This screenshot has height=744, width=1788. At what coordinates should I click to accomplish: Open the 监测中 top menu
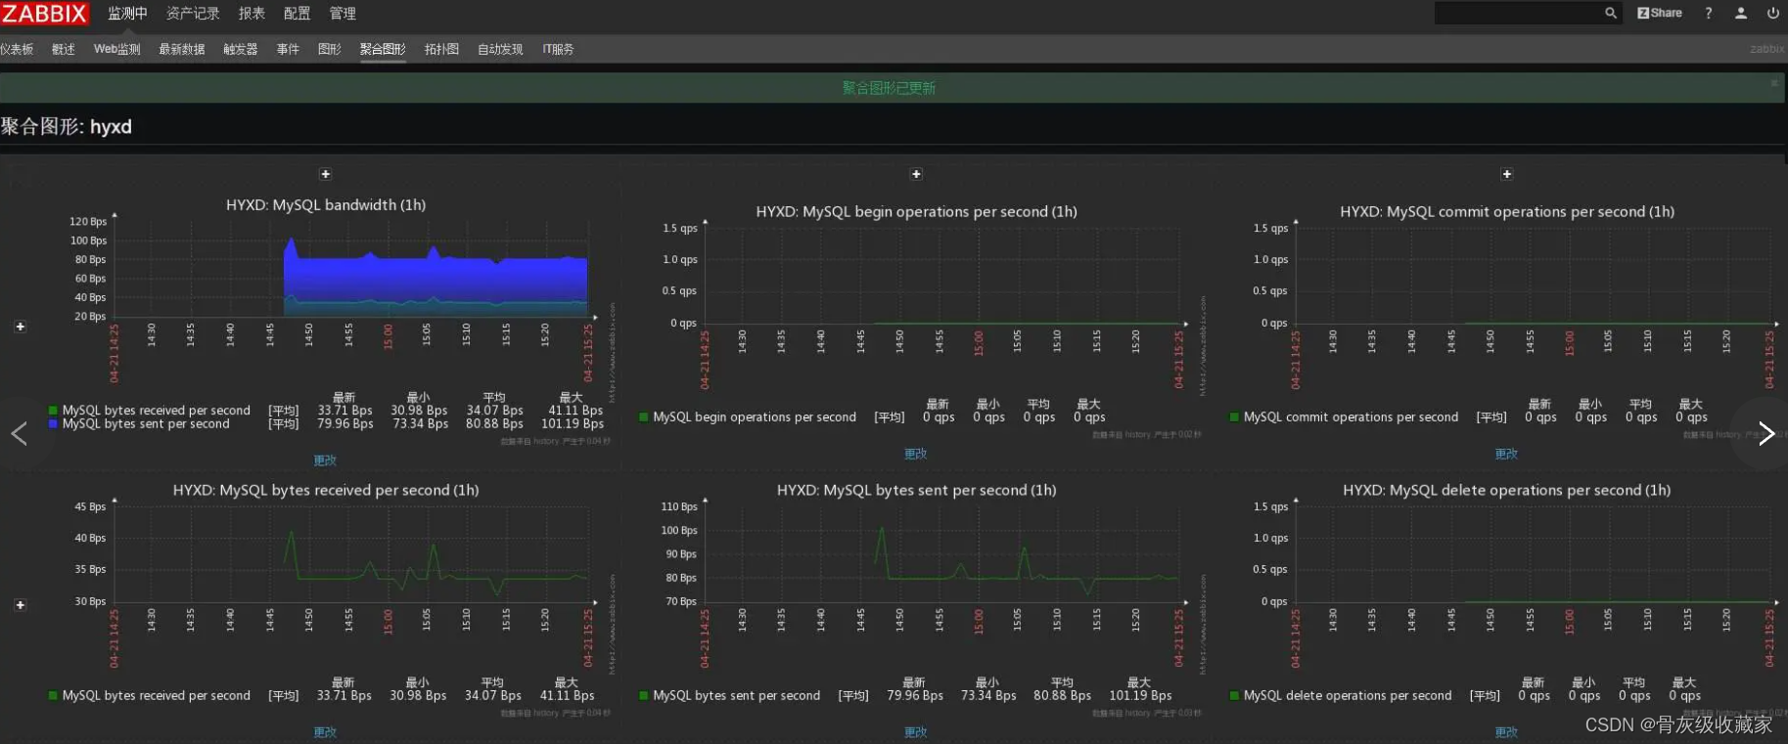[x=127, y=14]
